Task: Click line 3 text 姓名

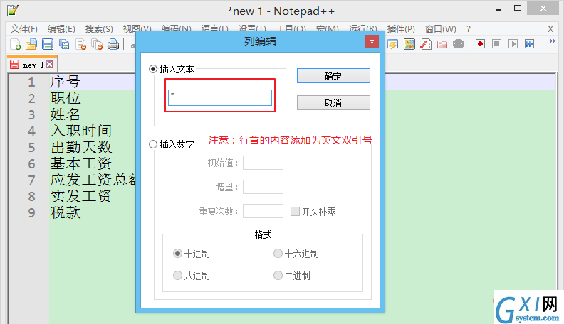Action: (65, 114)
